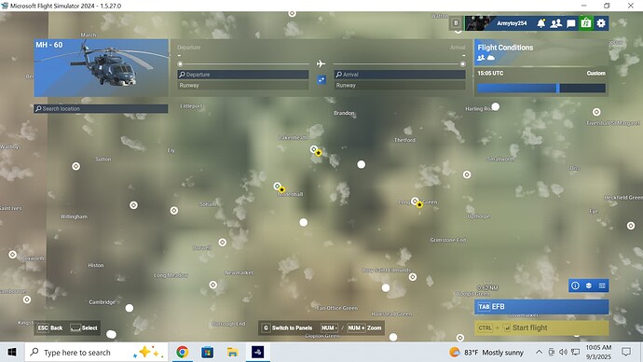Image resolution: width=643 pixels, height=362 pixels.
Task: Click the weather cloud icon under Flight Conditions
Action: pos(491,58)
